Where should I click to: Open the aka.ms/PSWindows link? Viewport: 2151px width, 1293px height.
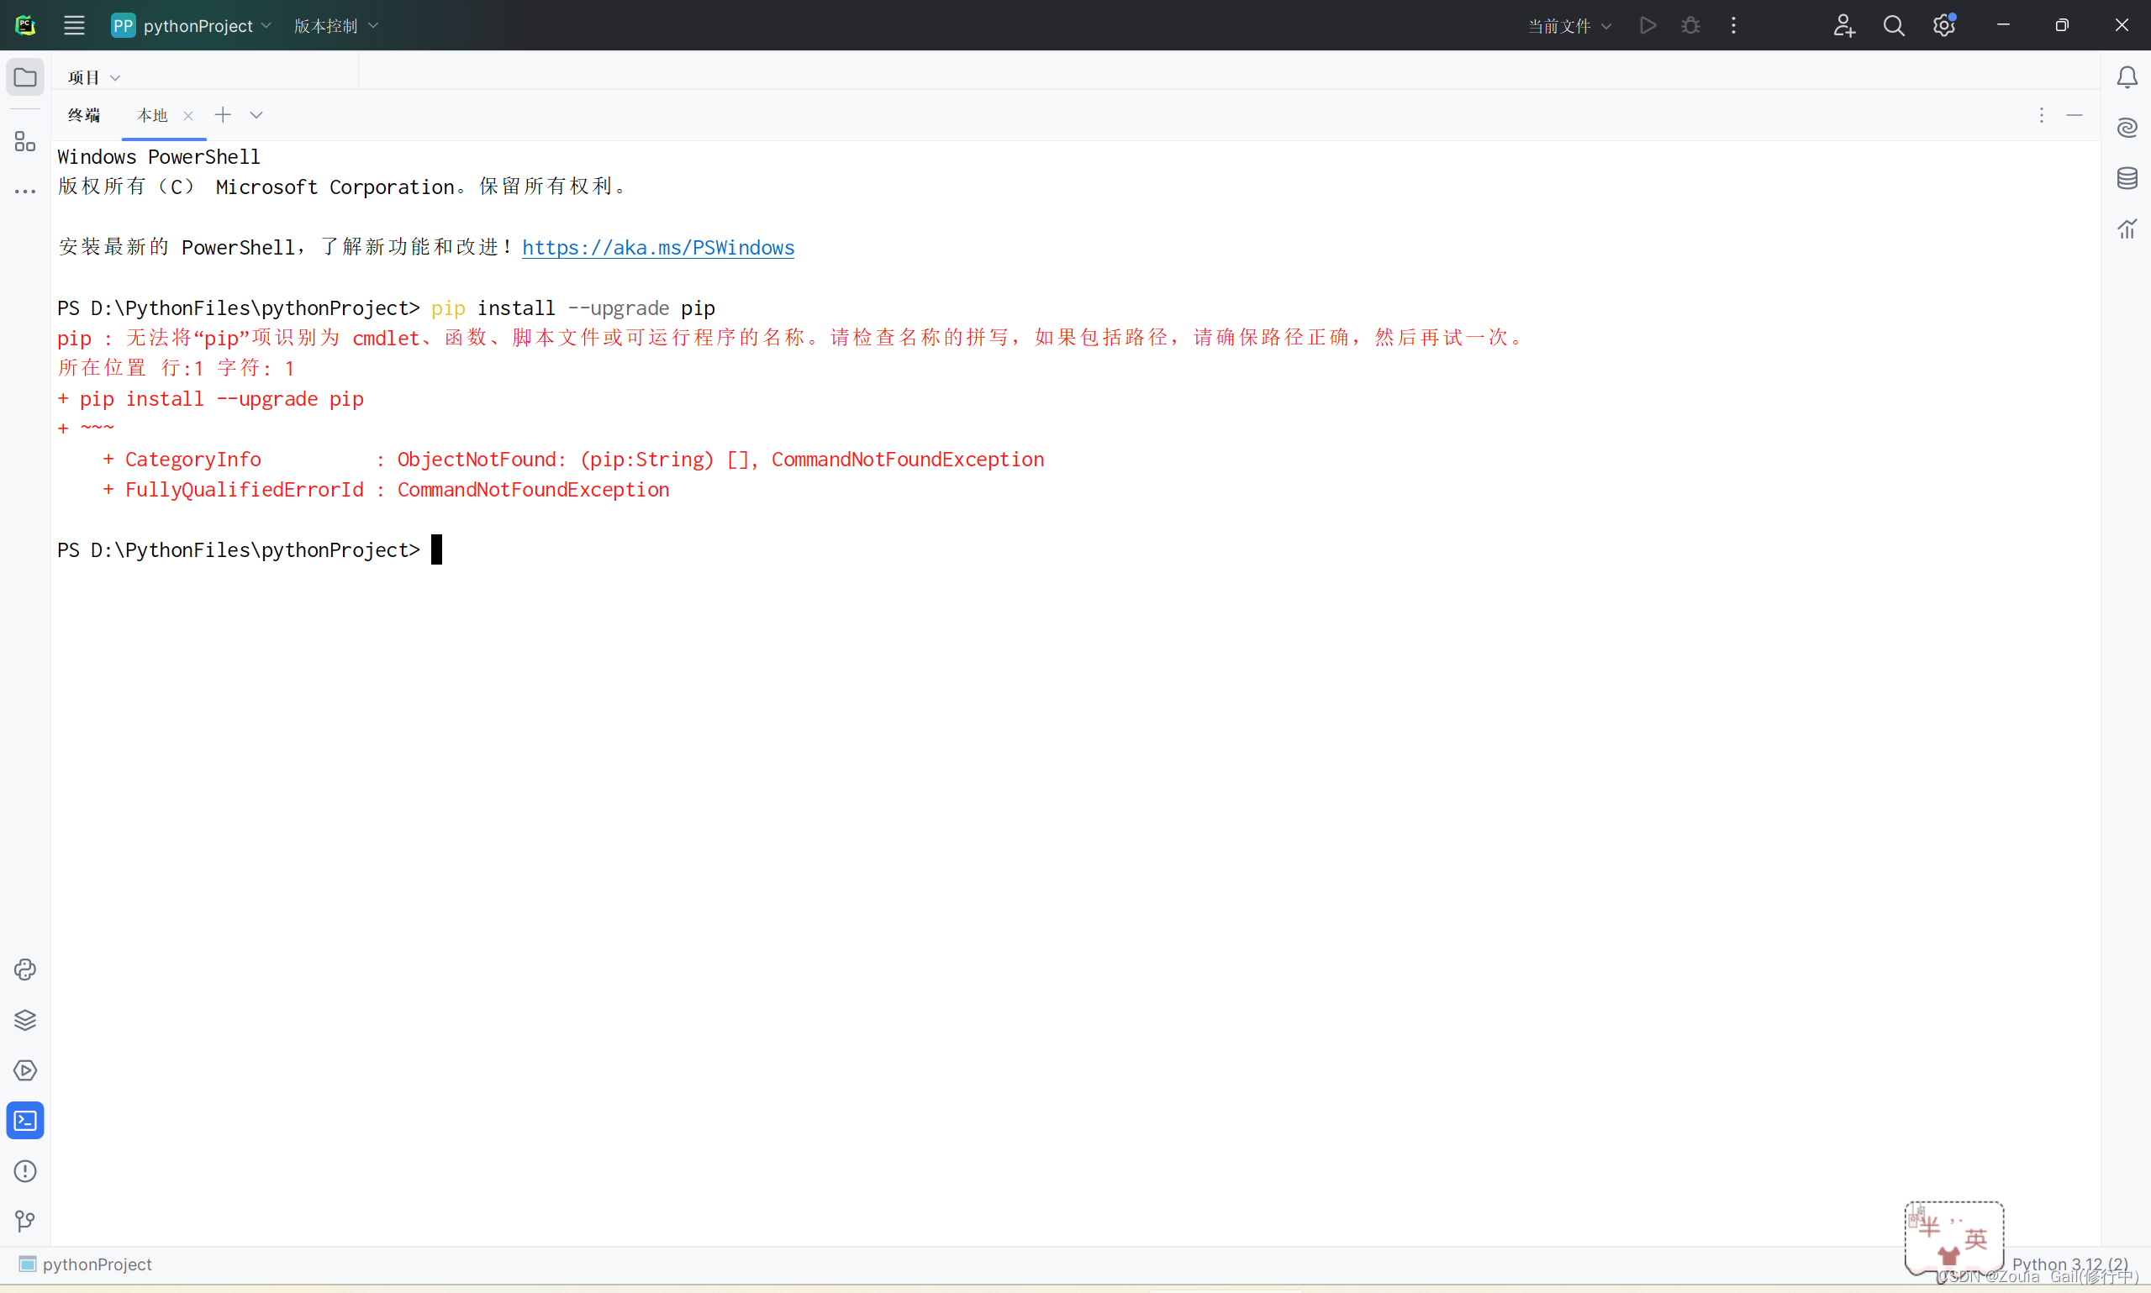658,248
